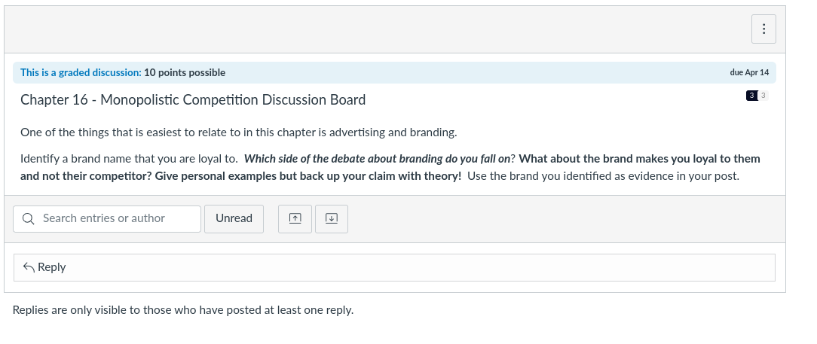817x344 pixels.
Task: Click the discussion title Chapter 16 - Monopolistic Competition
Action: 193,99
